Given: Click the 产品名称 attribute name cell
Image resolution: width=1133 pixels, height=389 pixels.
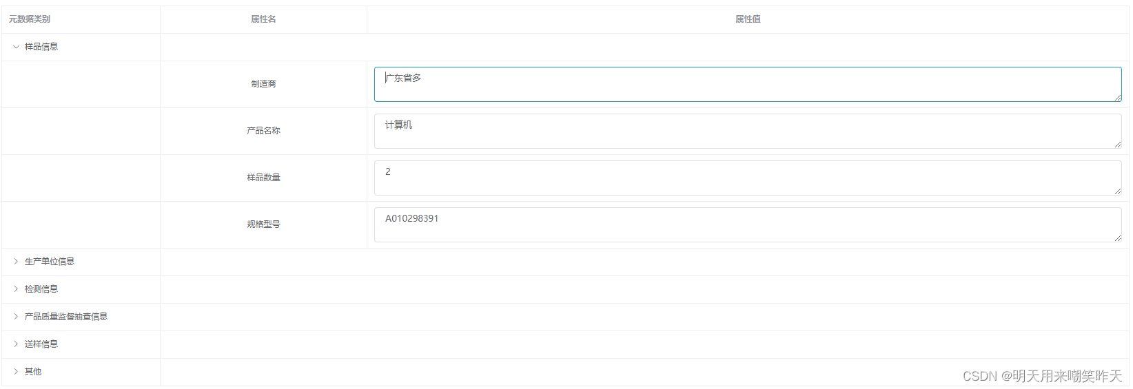Looking at the screenshot, I should pyautogui.click(x=263, y=131).
